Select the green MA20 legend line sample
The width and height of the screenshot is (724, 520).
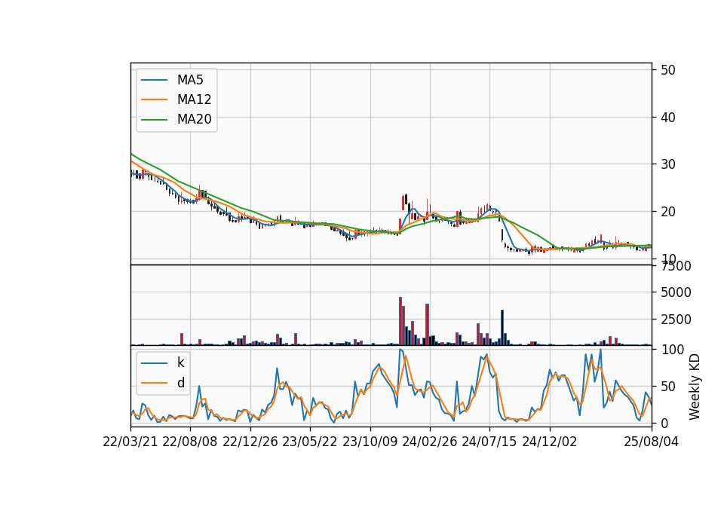[154, 120]
